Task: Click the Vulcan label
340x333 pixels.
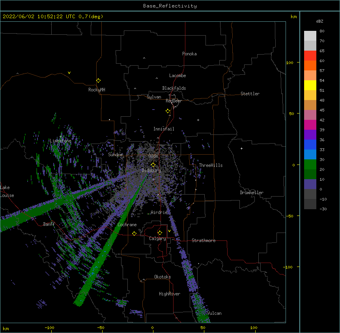Action: pos(214,313)
